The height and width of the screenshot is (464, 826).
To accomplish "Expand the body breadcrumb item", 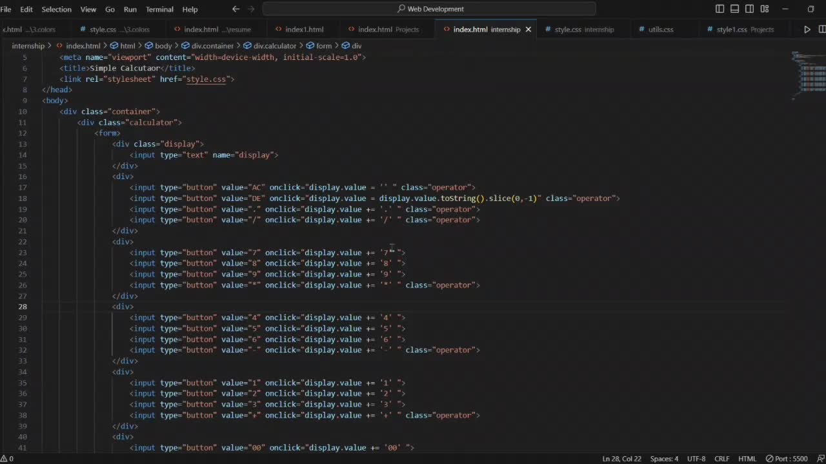I will [163, 46].
